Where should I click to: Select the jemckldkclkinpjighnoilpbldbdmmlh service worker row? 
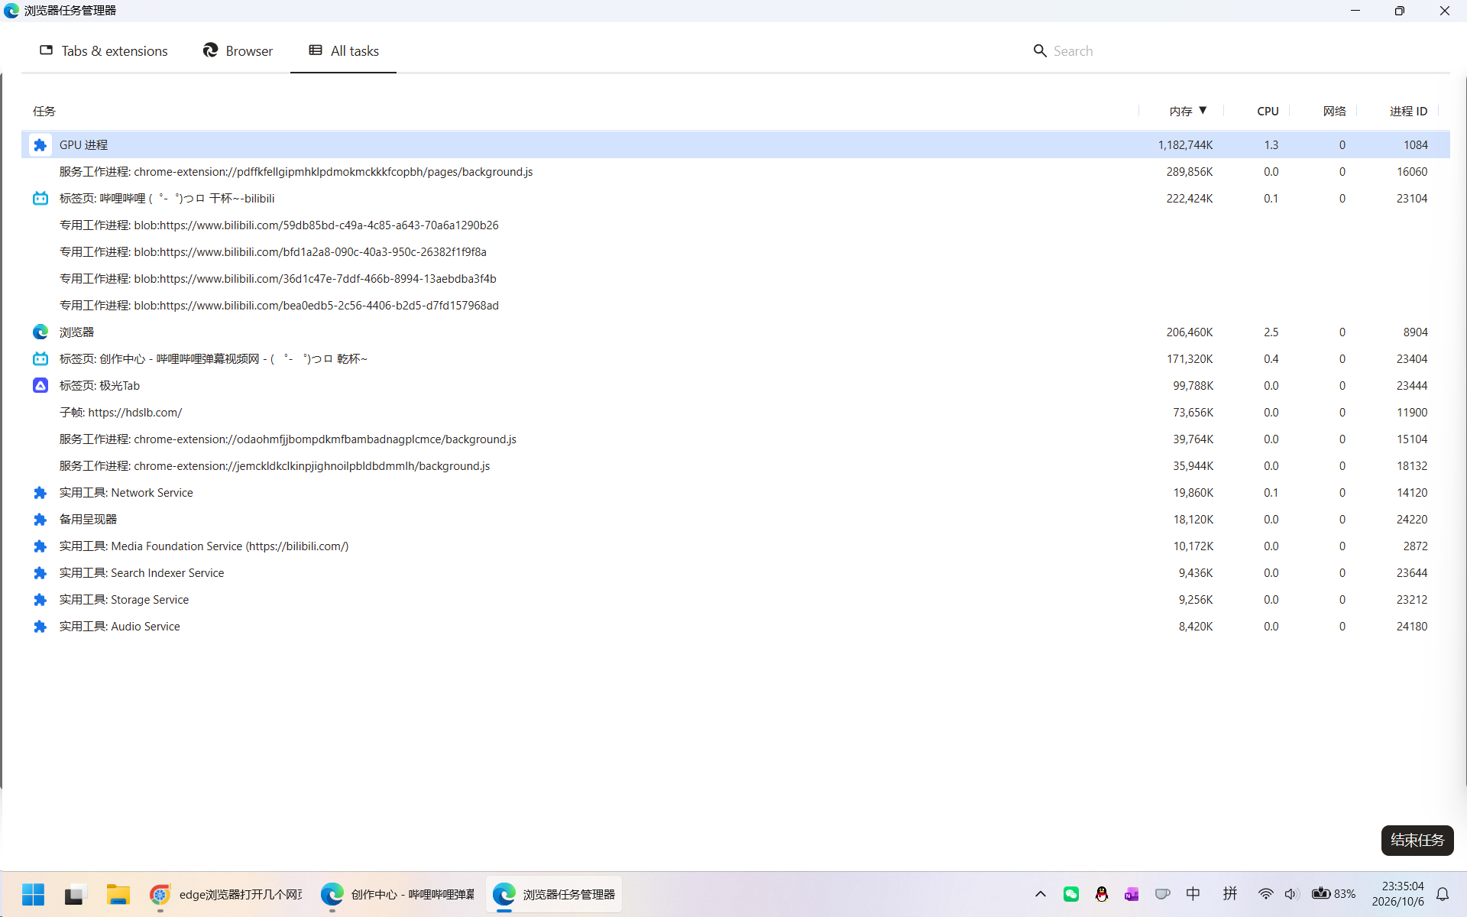(736, 466)
